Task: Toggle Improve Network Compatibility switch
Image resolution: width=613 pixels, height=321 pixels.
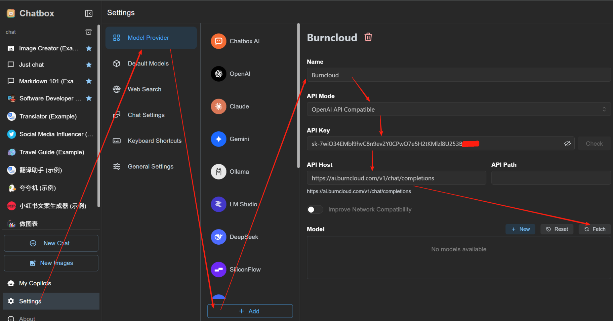Action: [315, 209]
